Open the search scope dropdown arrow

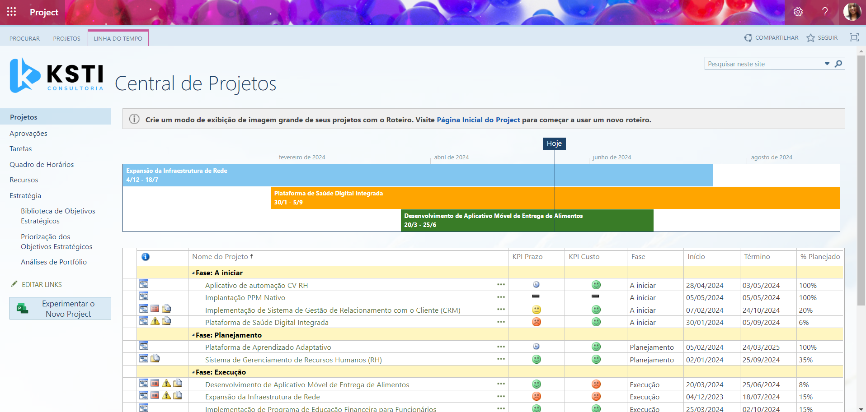pyautogui.click(x=827, y=64)
